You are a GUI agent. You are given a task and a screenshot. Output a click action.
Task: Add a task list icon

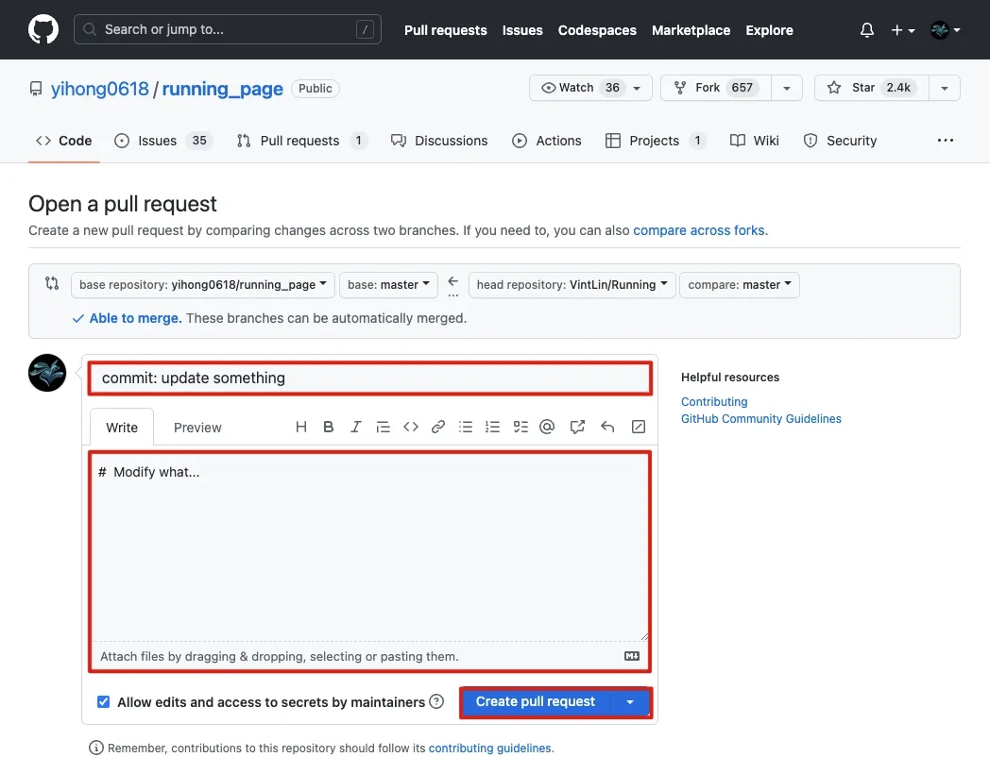(x=521, y=427)
